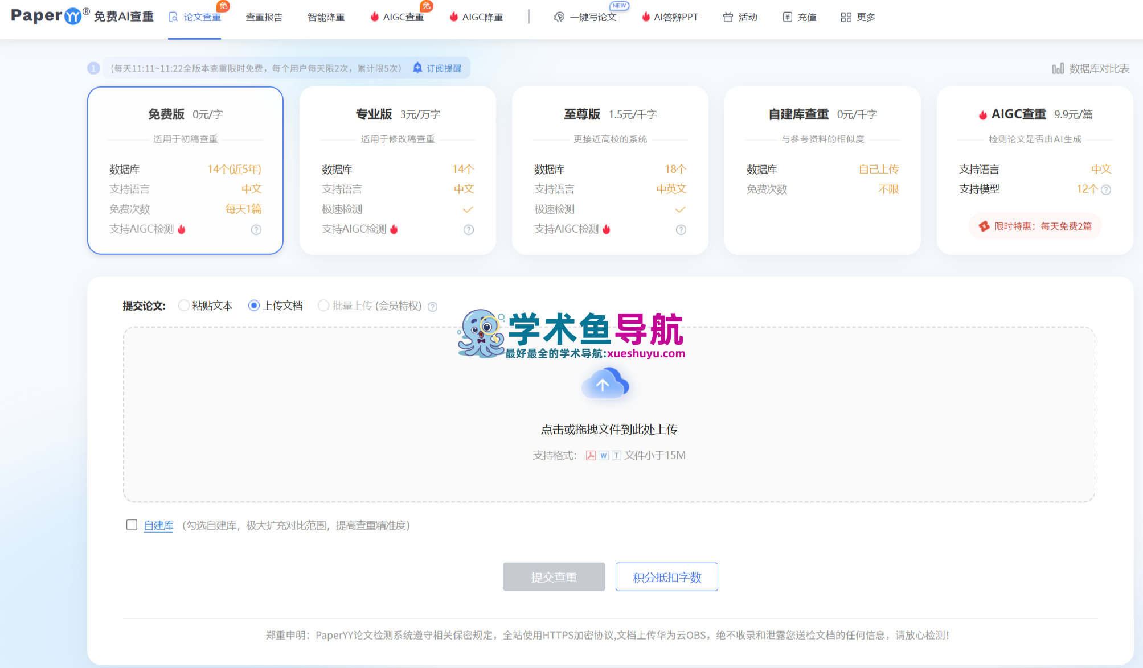
Task: Click help icon next to 12个 models
Action: pos(1106,189)
